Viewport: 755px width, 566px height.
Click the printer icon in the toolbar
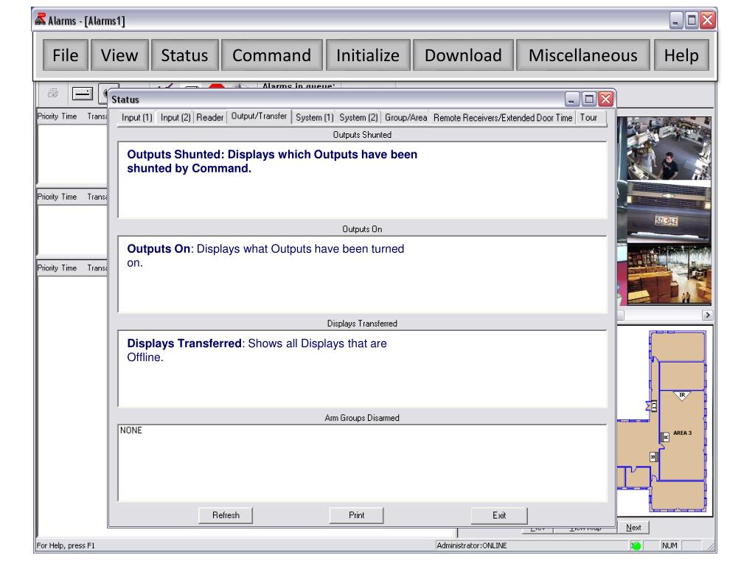[x=53, y=94]
